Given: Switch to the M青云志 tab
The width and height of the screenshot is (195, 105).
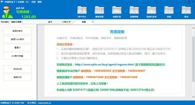Looking at the screenshot, I should click(x=66, y=22).
